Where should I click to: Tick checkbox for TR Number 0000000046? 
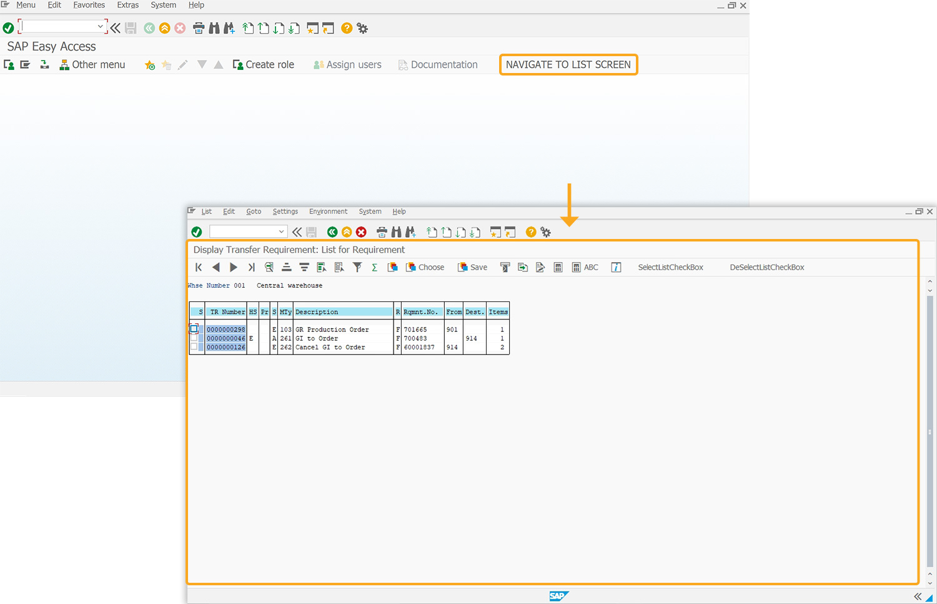click(194, 338)
